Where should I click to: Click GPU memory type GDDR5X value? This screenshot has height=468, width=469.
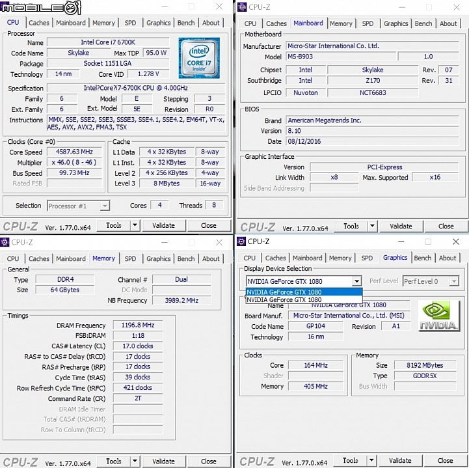pyautogui.click(x=425, y=376)
